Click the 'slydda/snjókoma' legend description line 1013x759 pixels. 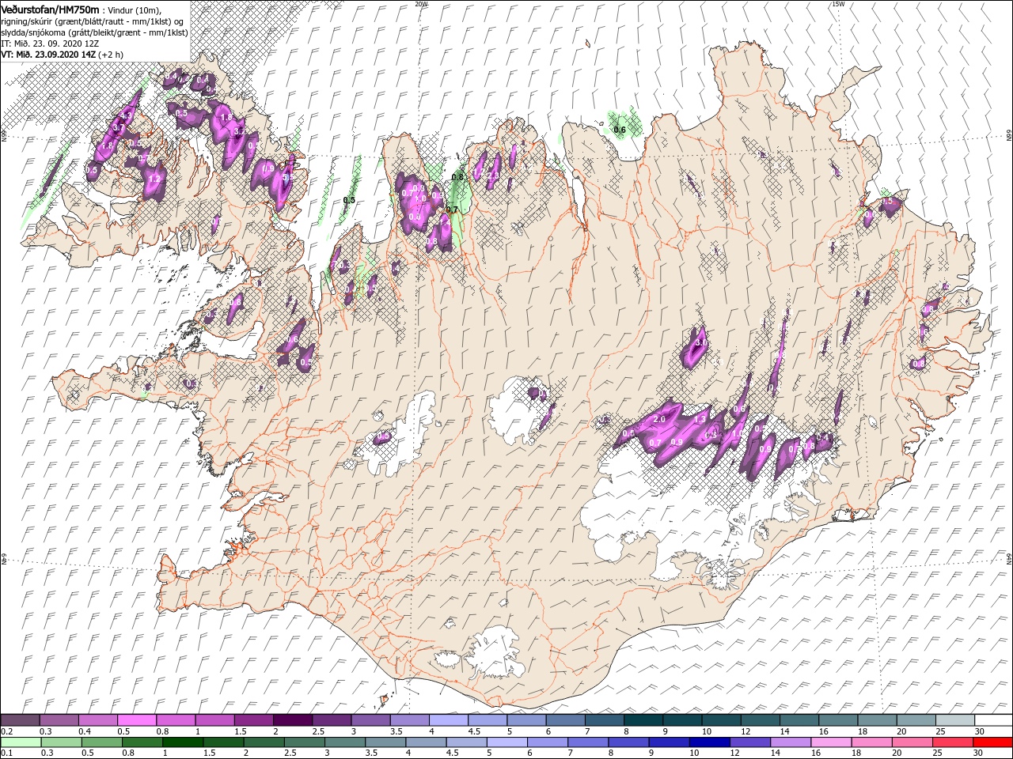point(94,32)
